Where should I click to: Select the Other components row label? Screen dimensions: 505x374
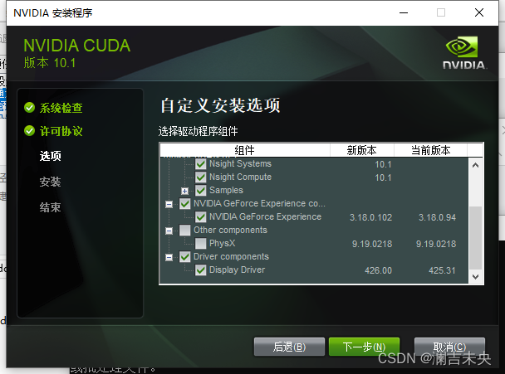point(230,230)
